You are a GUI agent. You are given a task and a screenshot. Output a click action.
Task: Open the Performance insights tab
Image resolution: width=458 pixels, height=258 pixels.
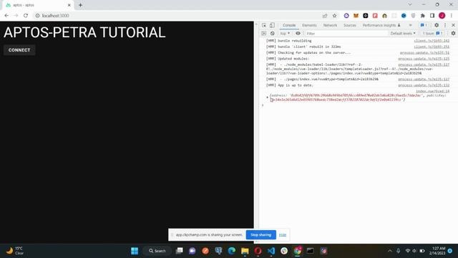point(381,26)
